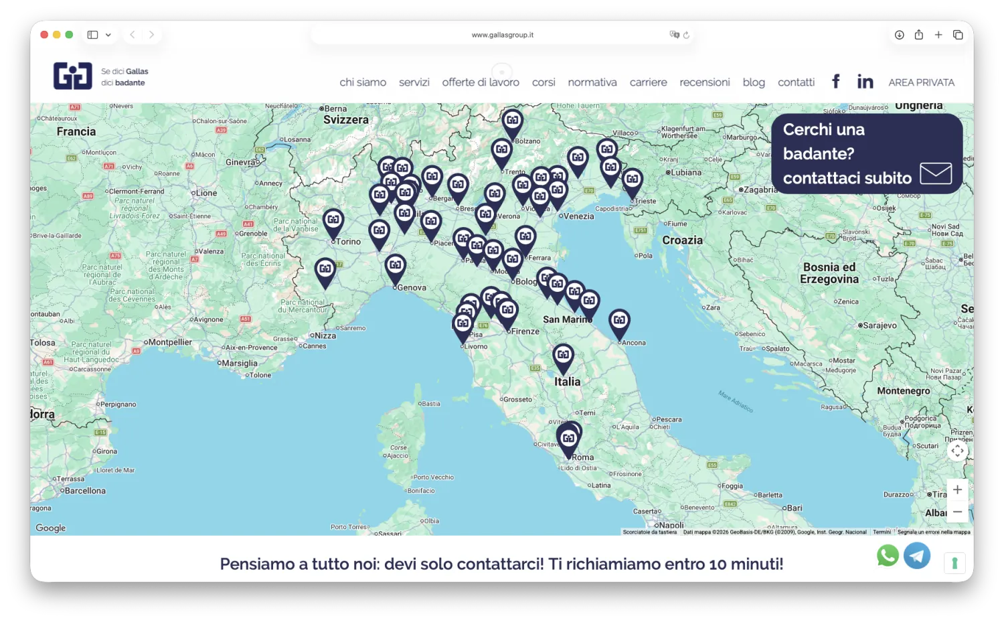Select the map marker at Genova
Viewport: 1004px width, 622px height.
coord(396,268)
